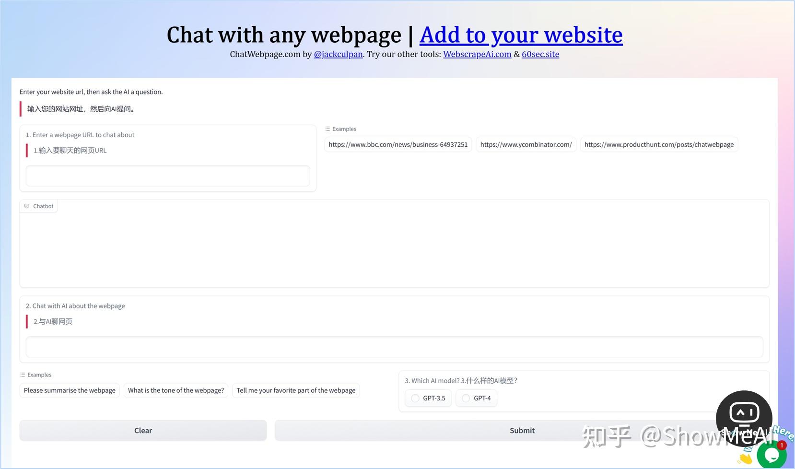Click the Examples list icon above the question examples

(22, 375)
